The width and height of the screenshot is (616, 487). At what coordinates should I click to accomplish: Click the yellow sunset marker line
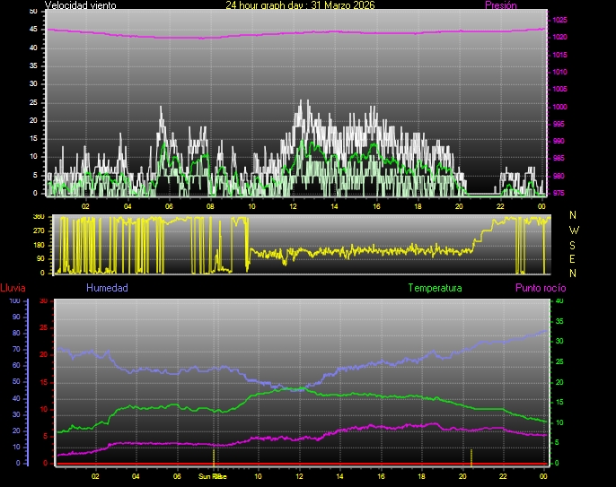coord(471,456)
